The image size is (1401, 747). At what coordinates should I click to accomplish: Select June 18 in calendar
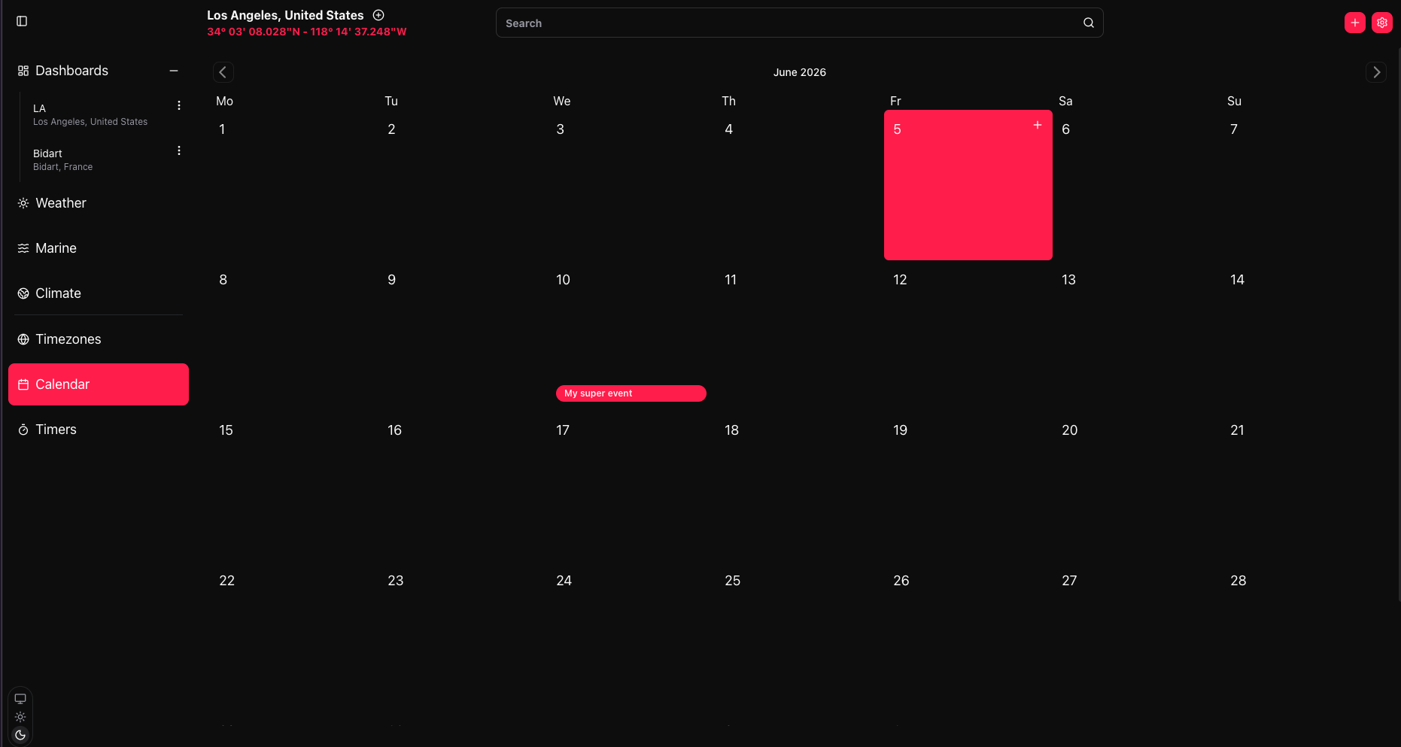coord(800,486)
